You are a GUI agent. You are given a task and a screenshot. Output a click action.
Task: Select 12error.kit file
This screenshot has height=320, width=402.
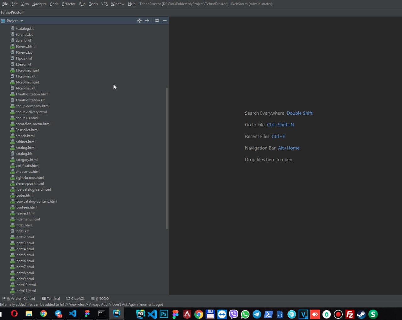23,64
